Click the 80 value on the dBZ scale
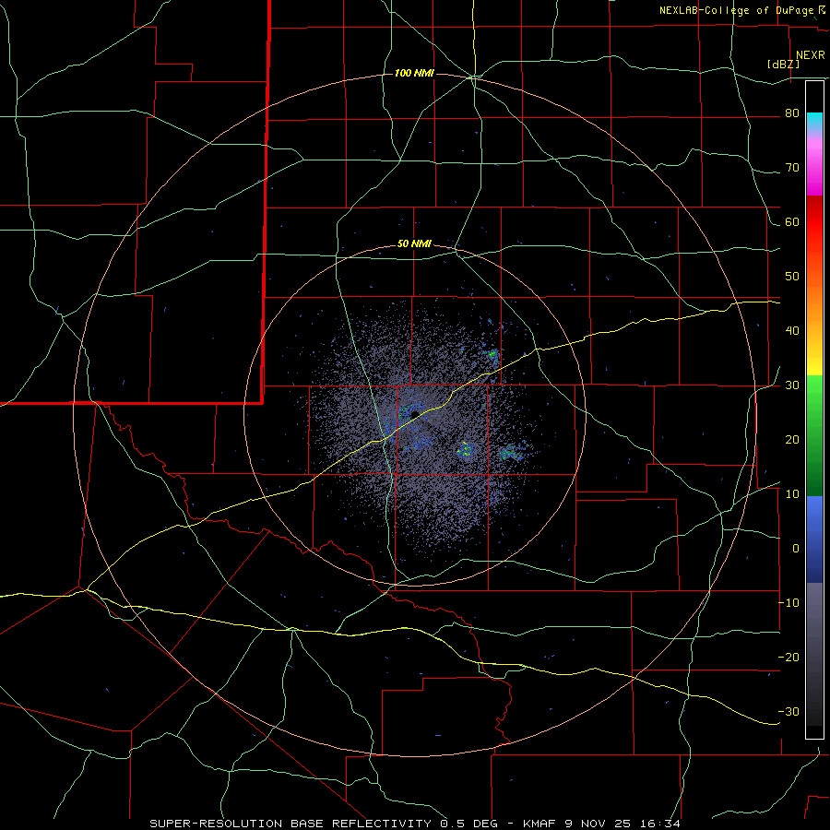Image resolution: width=830 pixels, height=830 pixels. coord(792,113)
